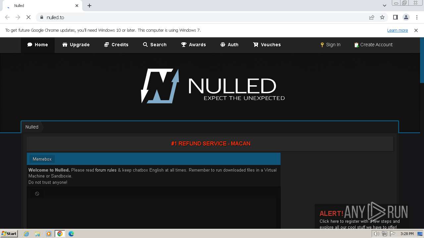This screenshot has width=424, height=238.
Task: Open the Auth nav item
Action: tap(230, 45)
